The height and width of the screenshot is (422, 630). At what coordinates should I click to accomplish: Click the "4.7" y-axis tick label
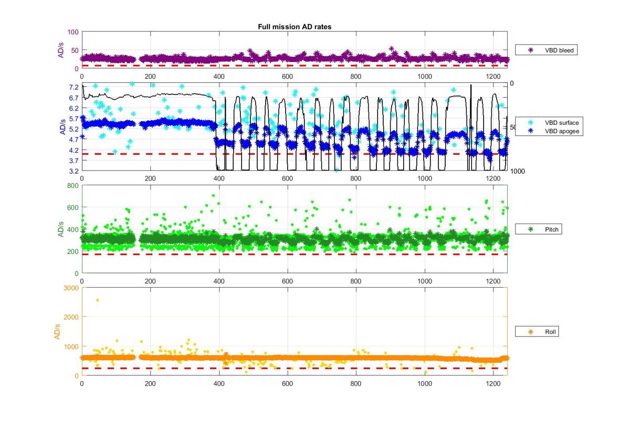pos(73,140)
